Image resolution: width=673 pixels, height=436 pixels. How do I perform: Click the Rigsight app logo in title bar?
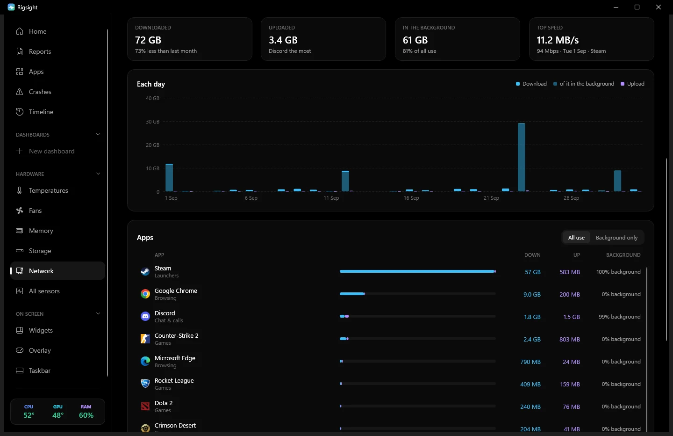(11, 7)
